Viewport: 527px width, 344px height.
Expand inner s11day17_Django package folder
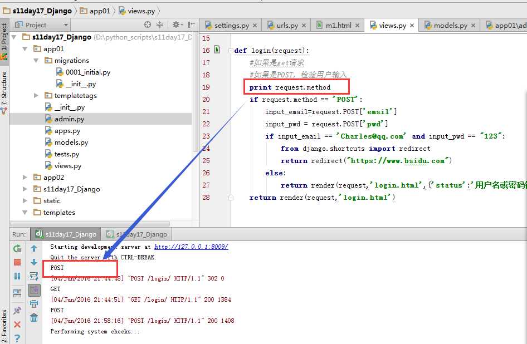pyautogui.click(x=25, y=189)
